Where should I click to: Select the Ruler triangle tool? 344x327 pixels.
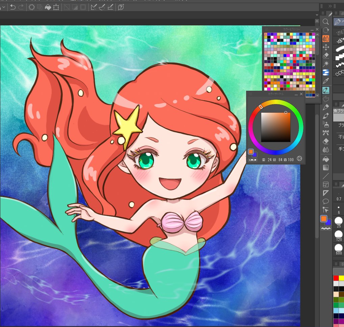point(326,193)
